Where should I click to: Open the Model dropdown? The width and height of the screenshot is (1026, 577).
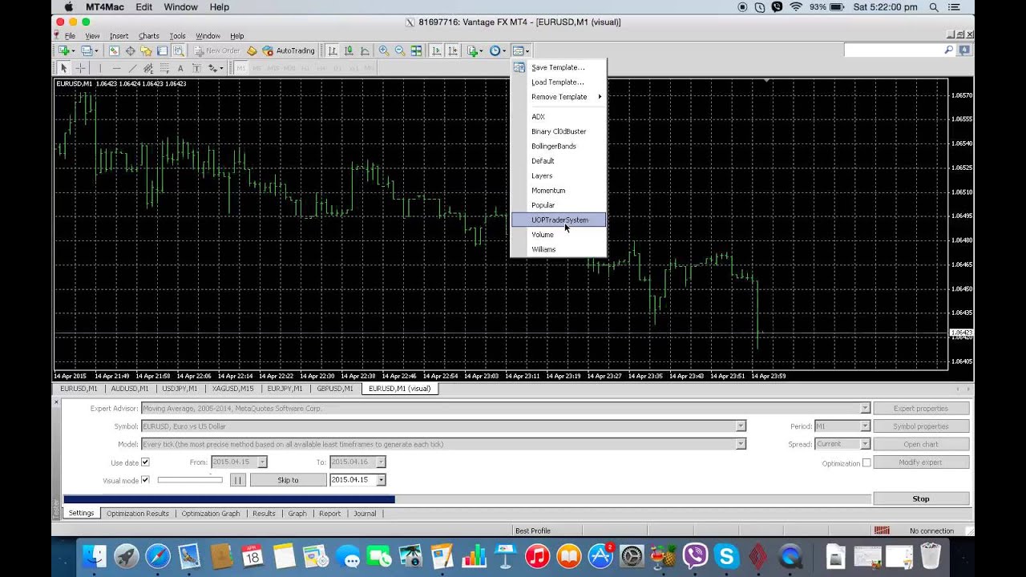coord(741,444)
